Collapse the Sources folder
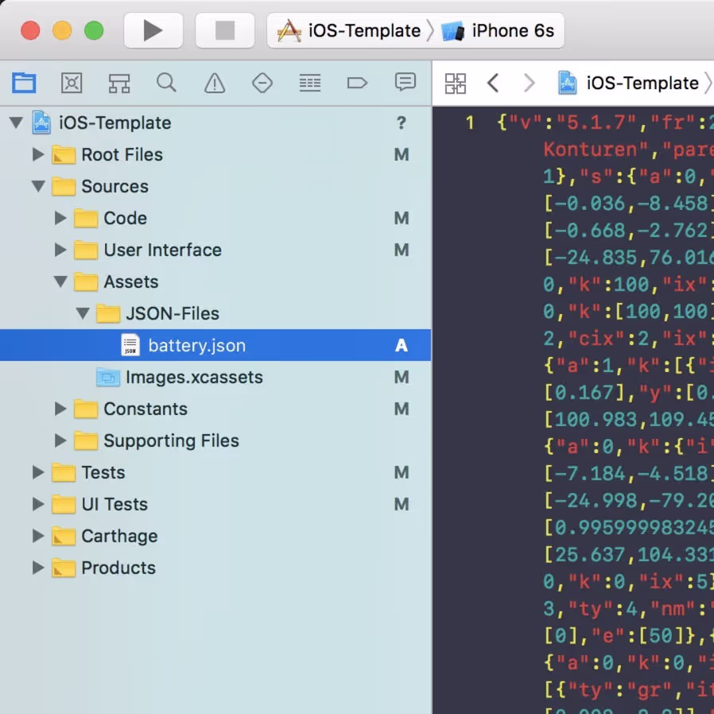Image resolution: width=714 pixels, height=714 pixels. [38, 186]
